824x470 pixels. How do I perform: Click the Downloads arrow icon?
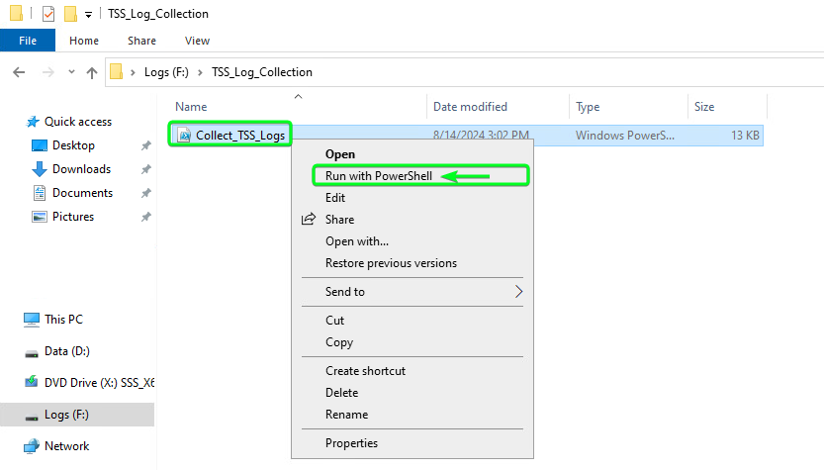pos(40,169)
